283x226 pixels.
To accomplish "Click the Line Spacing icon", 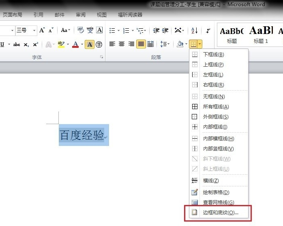I will [163, 44].
